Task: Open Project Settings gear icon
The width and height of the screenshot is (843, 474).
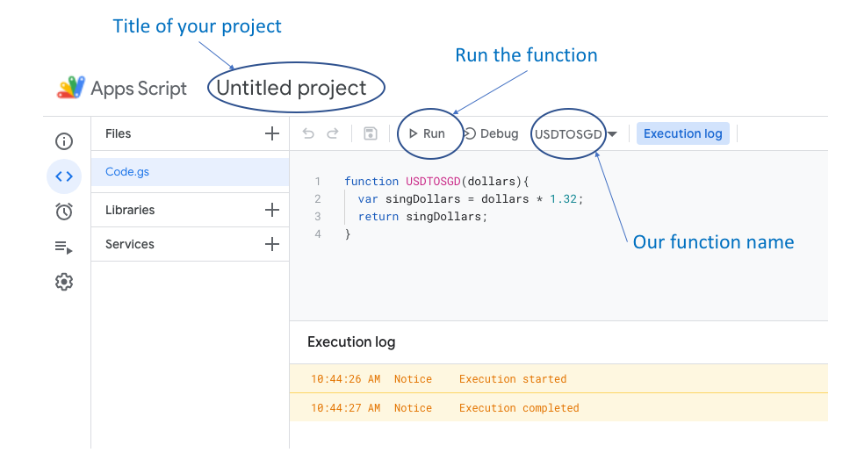Action: click(x=64, y=282)
